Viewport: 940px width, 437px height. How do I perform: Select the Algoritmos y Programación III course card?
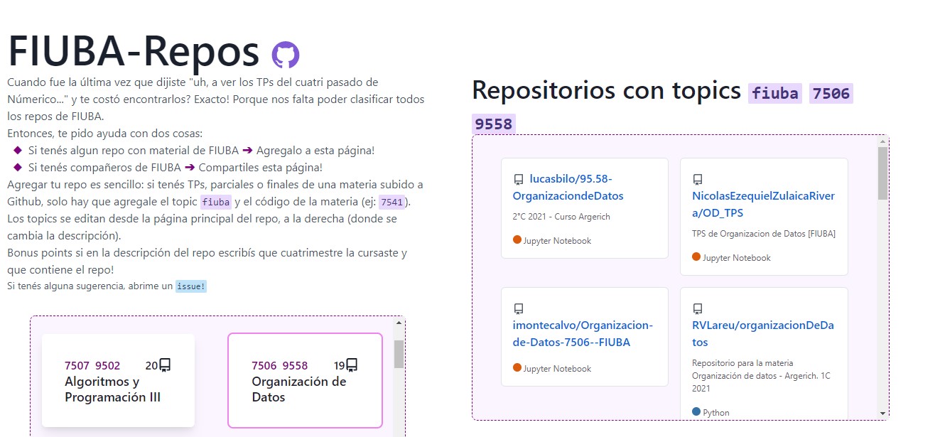pos(118,380)
